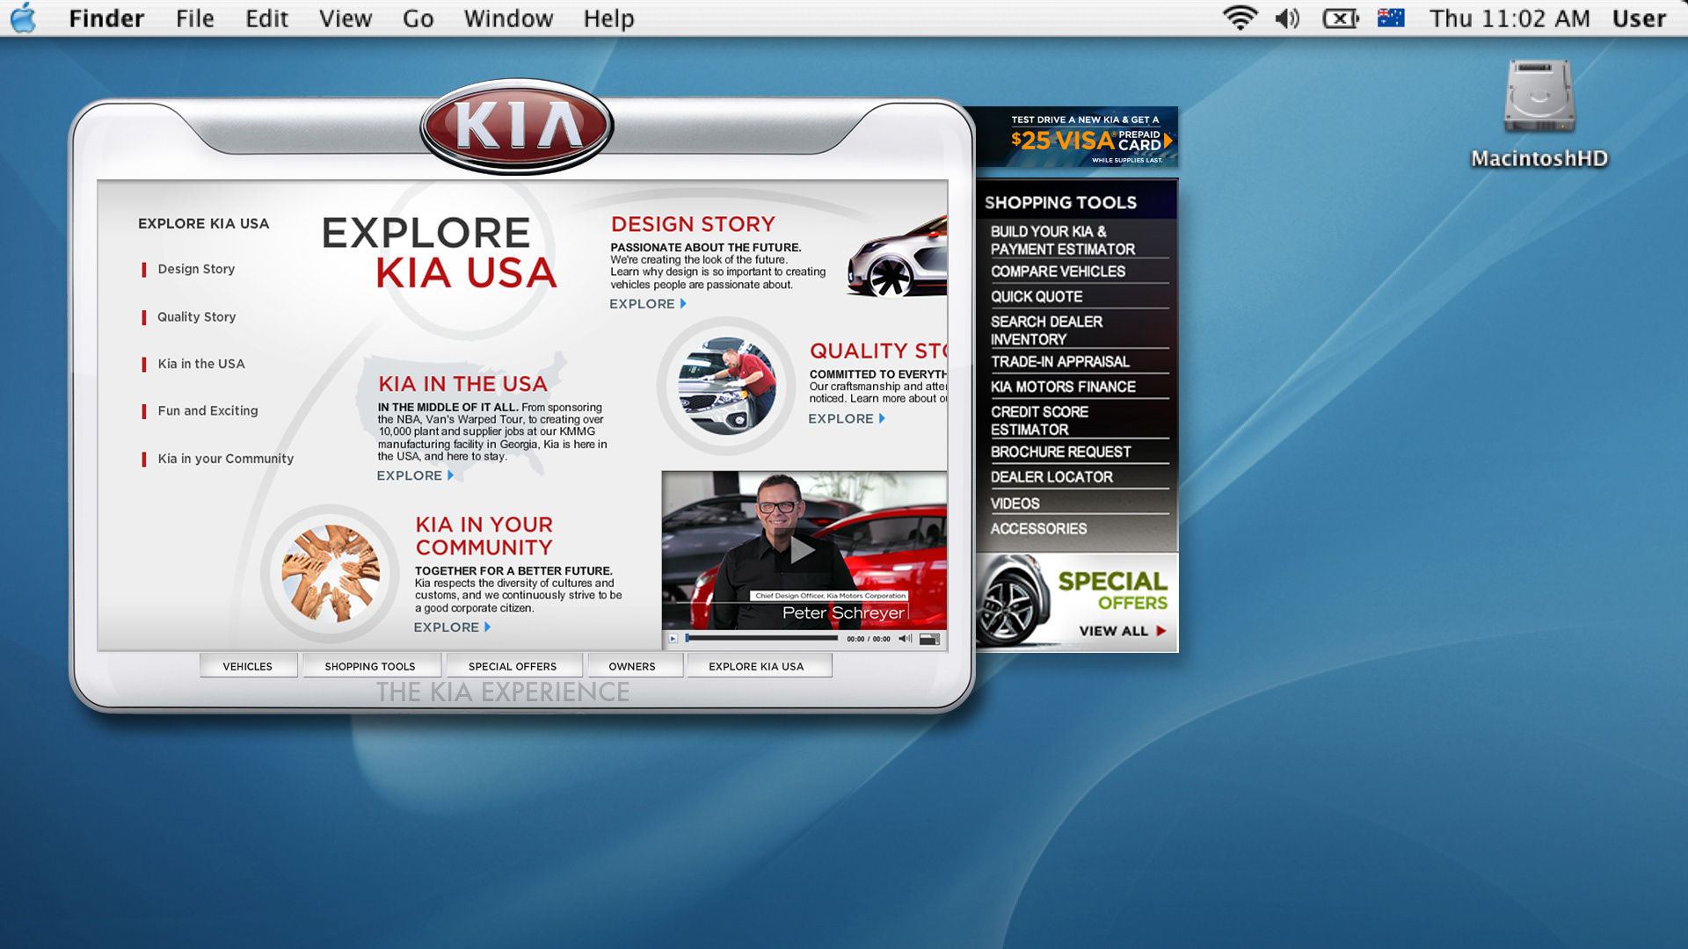Open Kia in your Community sidebar link
The height and width of the screenshot is (949, 1688).
(x=226, y=459)
